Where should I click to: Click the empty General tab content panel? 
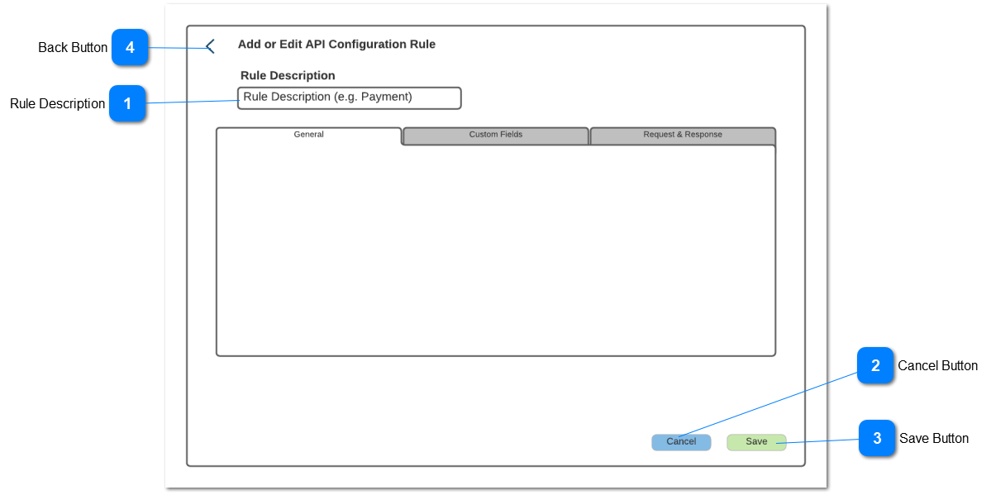coord(495,248)
